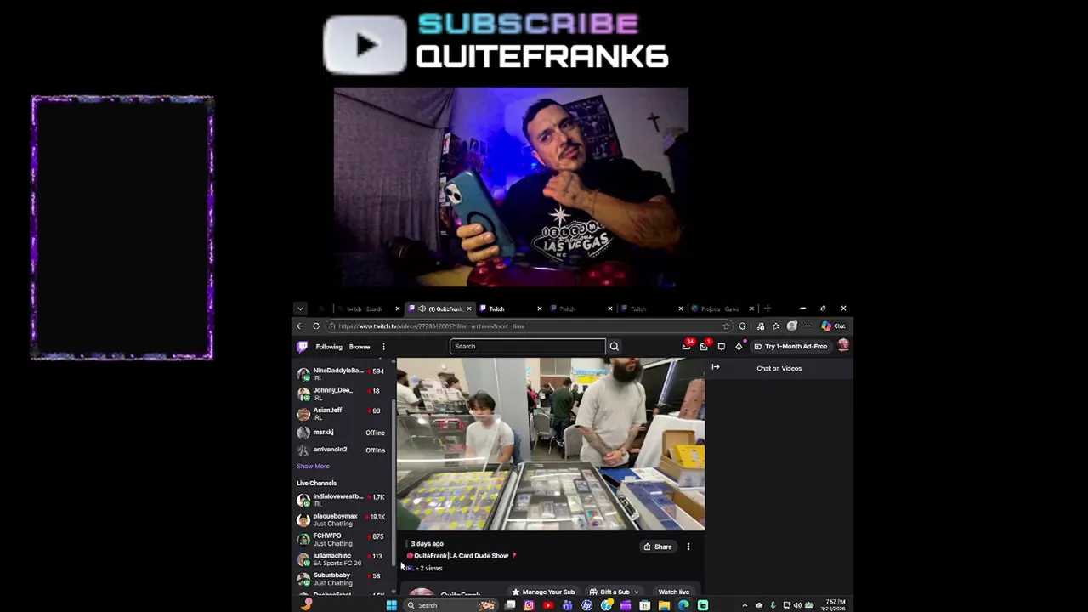Open the Get Bits diamond icon
1088x612 pixels.
coord(739,346)
